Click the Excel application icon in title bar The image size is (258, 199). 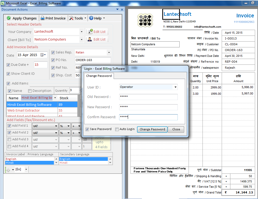pos(3,3)
